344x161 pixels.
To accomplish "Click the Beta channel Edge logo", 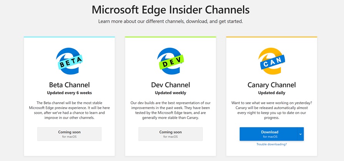I will pos(69,60).
